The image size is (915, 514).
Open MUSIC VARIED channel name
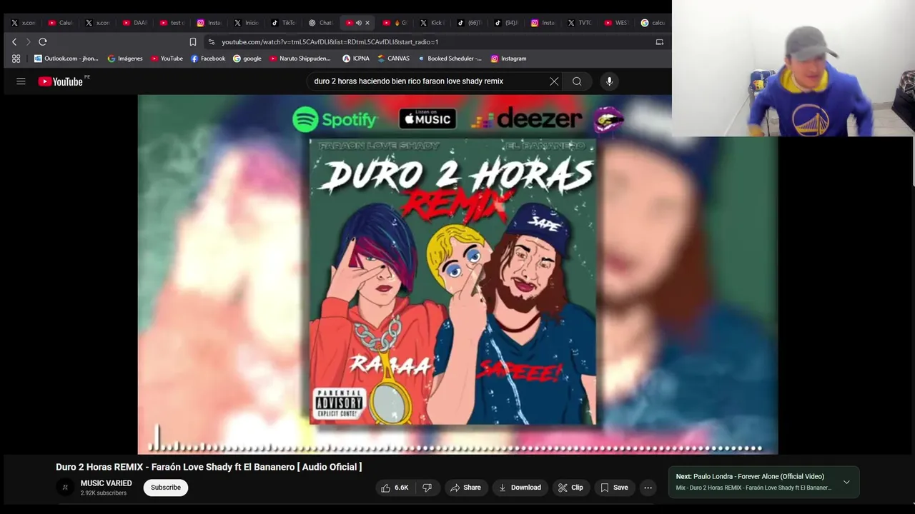106,483
